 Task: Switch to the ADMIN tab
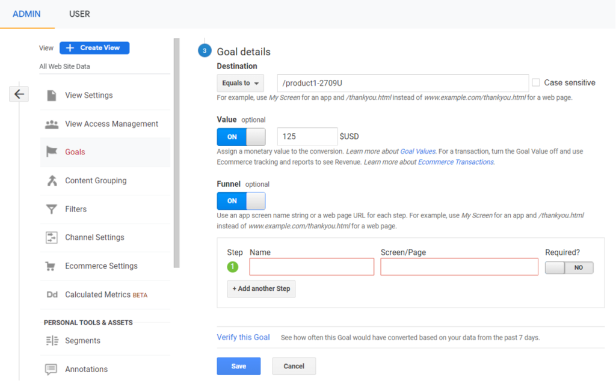point(27,14)
